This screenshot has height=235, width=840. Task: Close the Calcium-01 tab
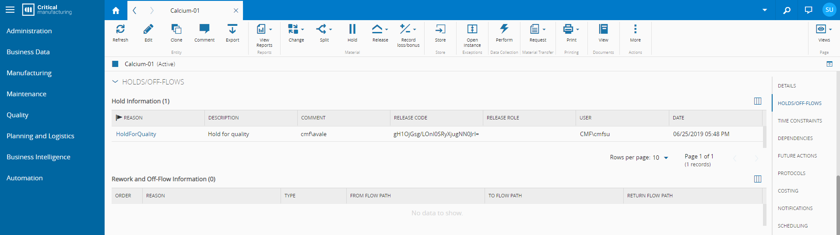236,11
